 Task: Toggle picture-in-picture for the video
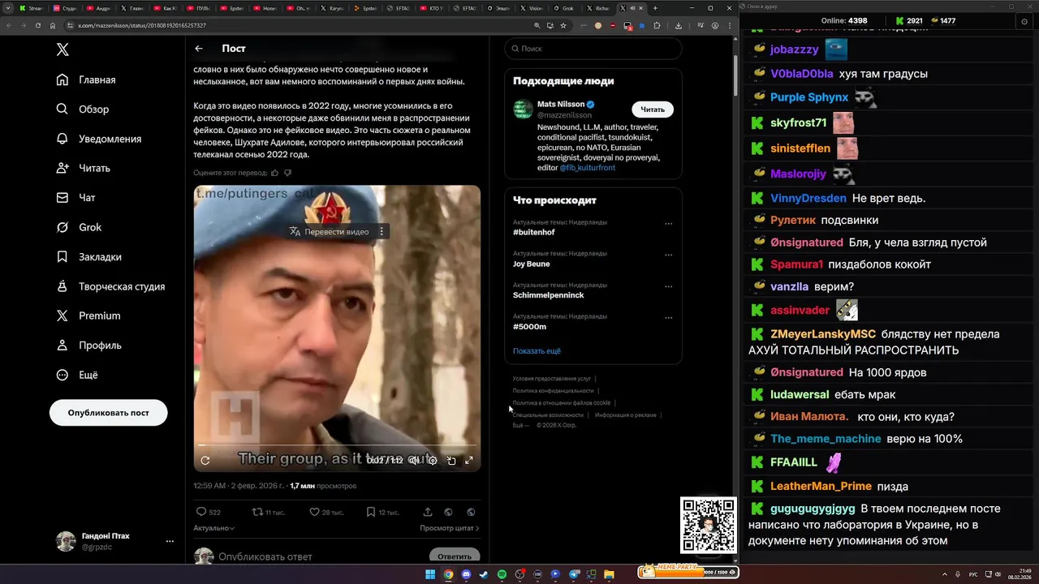tap(451, 461)
